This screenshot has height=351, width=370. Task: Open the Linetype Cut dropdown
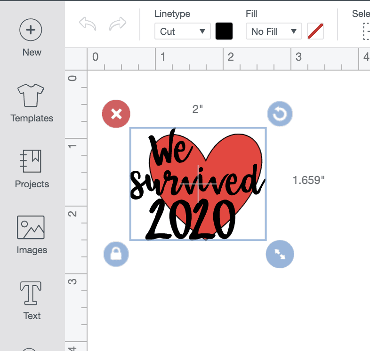pos(182,32)
